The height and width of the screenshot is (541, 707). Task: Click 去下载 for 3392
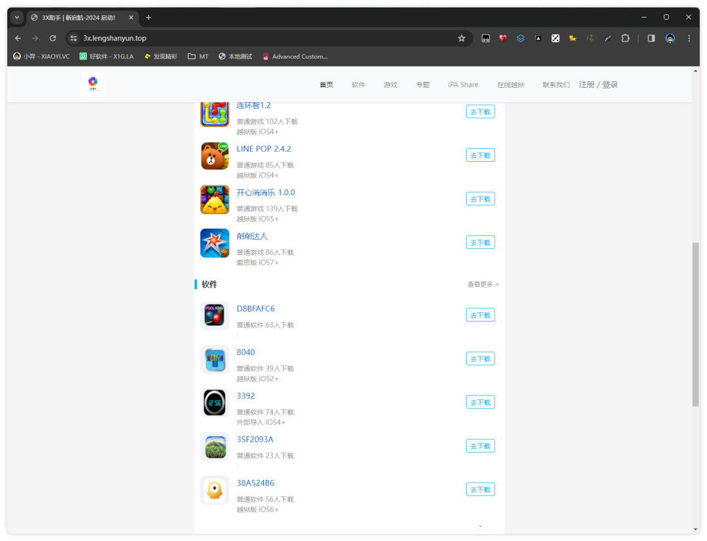tap(480, 403)
